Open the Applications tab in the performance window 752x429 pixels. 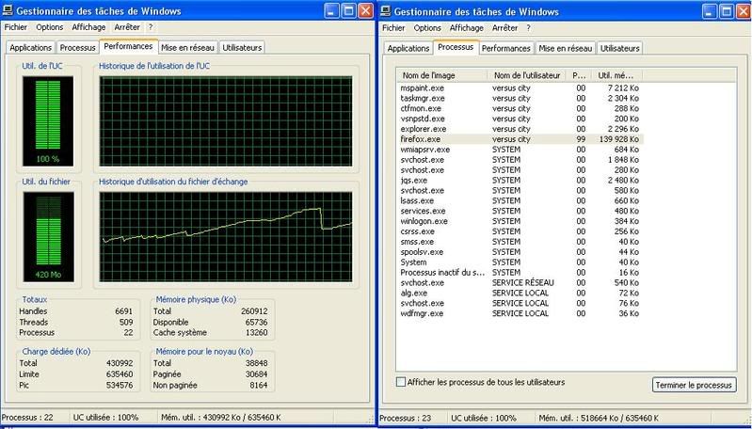click(30, 47)
